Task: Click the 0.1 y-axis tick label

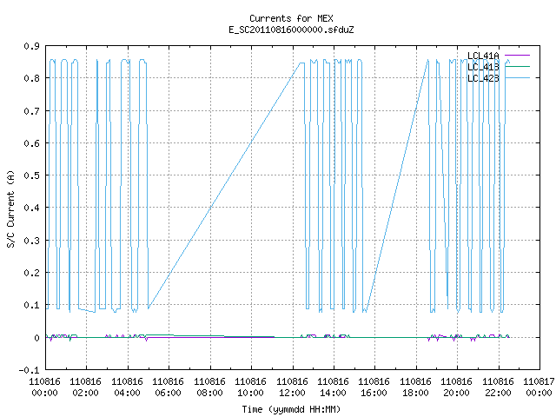Action: pyautogui.click(x=31, y=305)
